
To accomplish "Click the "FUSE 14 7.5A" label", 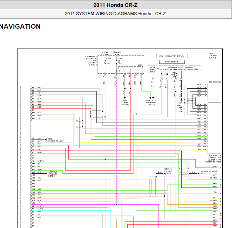I will [x=120, y=61].
